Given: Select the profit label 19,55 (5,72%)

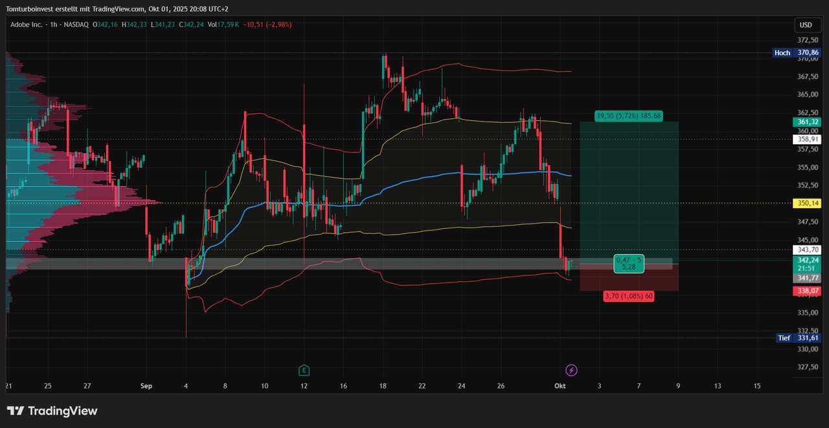Looking at the screenshot, I should click(628, 116).
